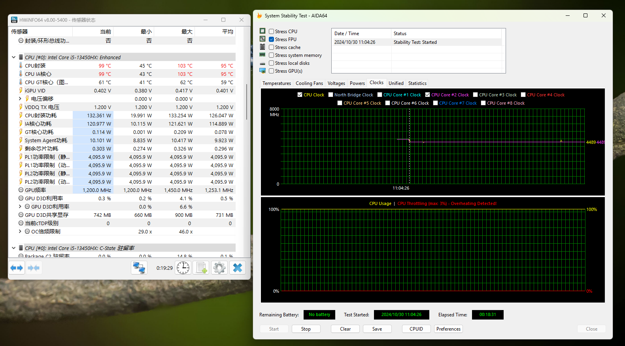The height and width of the screenshot is (346, 625).
Task: Click the Preferences button
Action: (x=448, y=329)
